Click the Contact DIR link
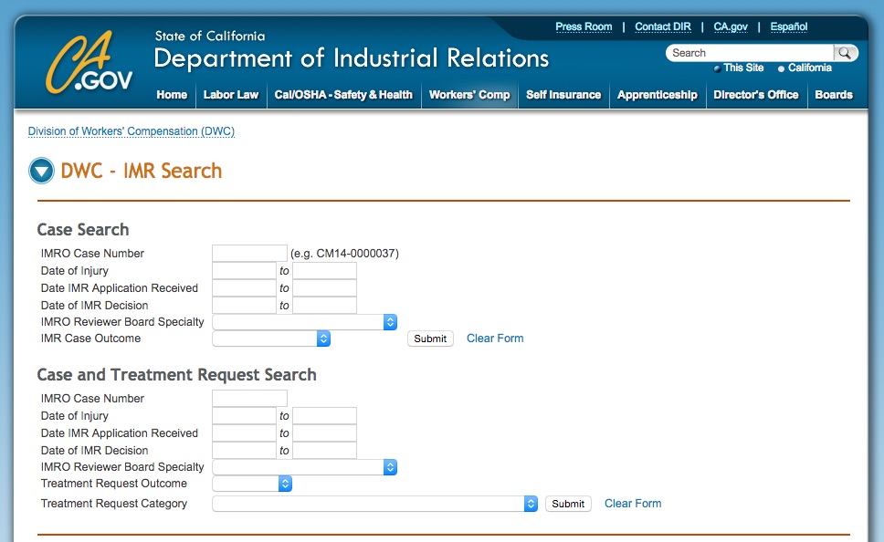The height and width of the screenshot is (542, 884). click(x=663, y=26)
